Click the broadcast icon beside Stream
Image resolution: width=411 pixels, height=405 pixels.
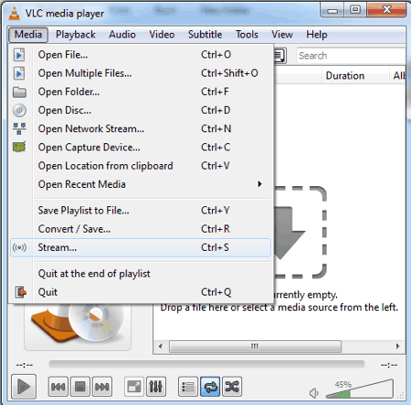(x=19, y=247)
